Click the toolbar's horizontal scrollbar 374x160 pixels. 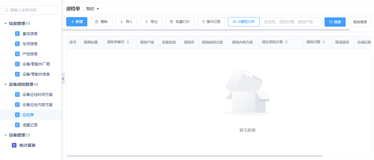point(206,30)
